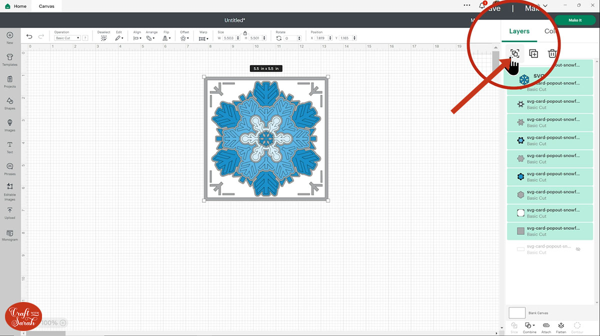
Task: Open the Offset dropdown
Action: click(184, 38)
